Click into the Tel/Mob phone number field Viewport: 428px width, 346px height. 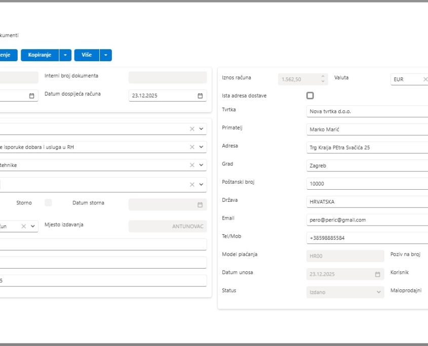(367, 238)
